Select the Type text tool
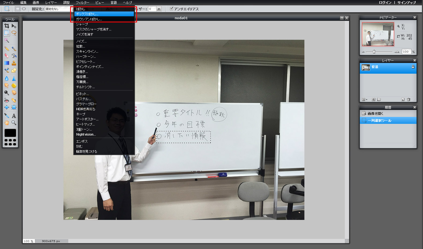423x249 pixels. pos(14,116)
